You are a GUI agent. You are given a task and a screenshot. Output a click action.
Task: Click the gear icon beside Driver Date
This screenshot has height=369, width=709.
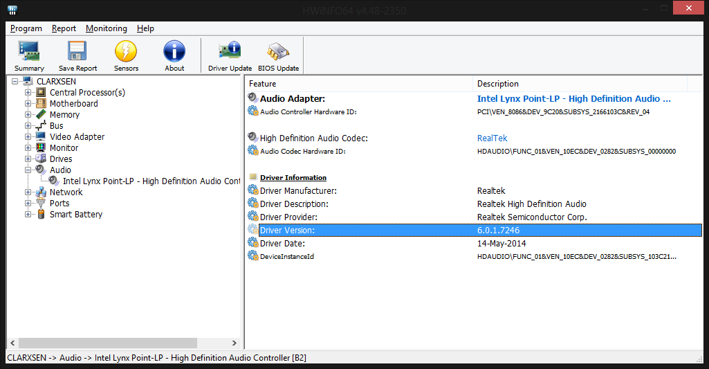coord(252,243)
